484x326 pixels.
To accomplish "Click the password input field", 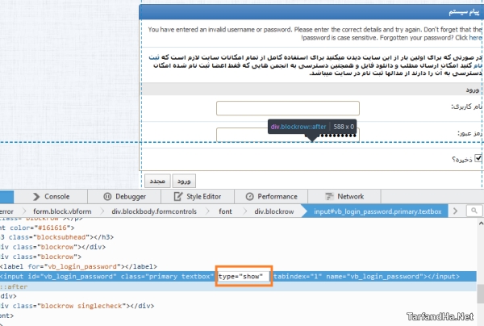I will (x=288, y=136).
